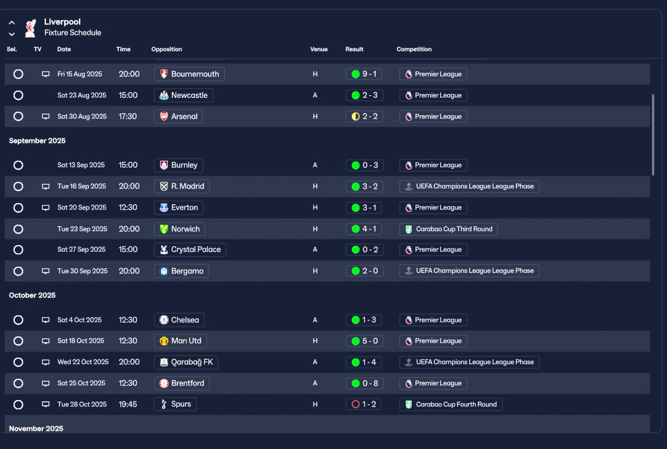Click the TV icon in the Chelsea row
This screenshot has width=667, height=449.
pyautogui.click(x=46, y=320)
